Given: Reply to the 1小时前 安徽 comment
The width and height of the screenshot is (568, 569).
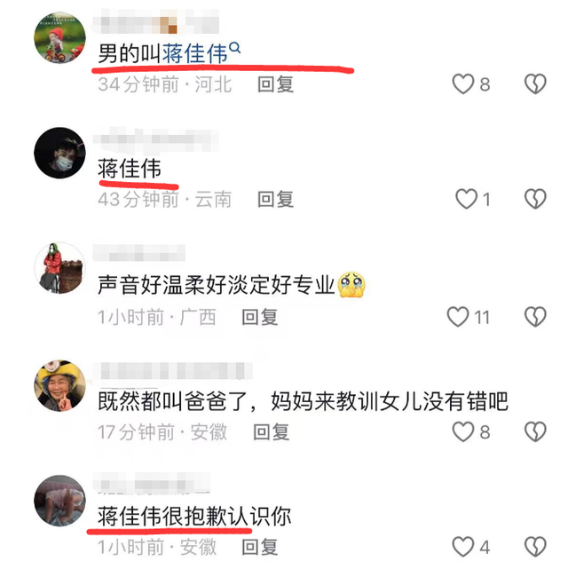Looking at the screenshot, I should [x=260, y=547].
